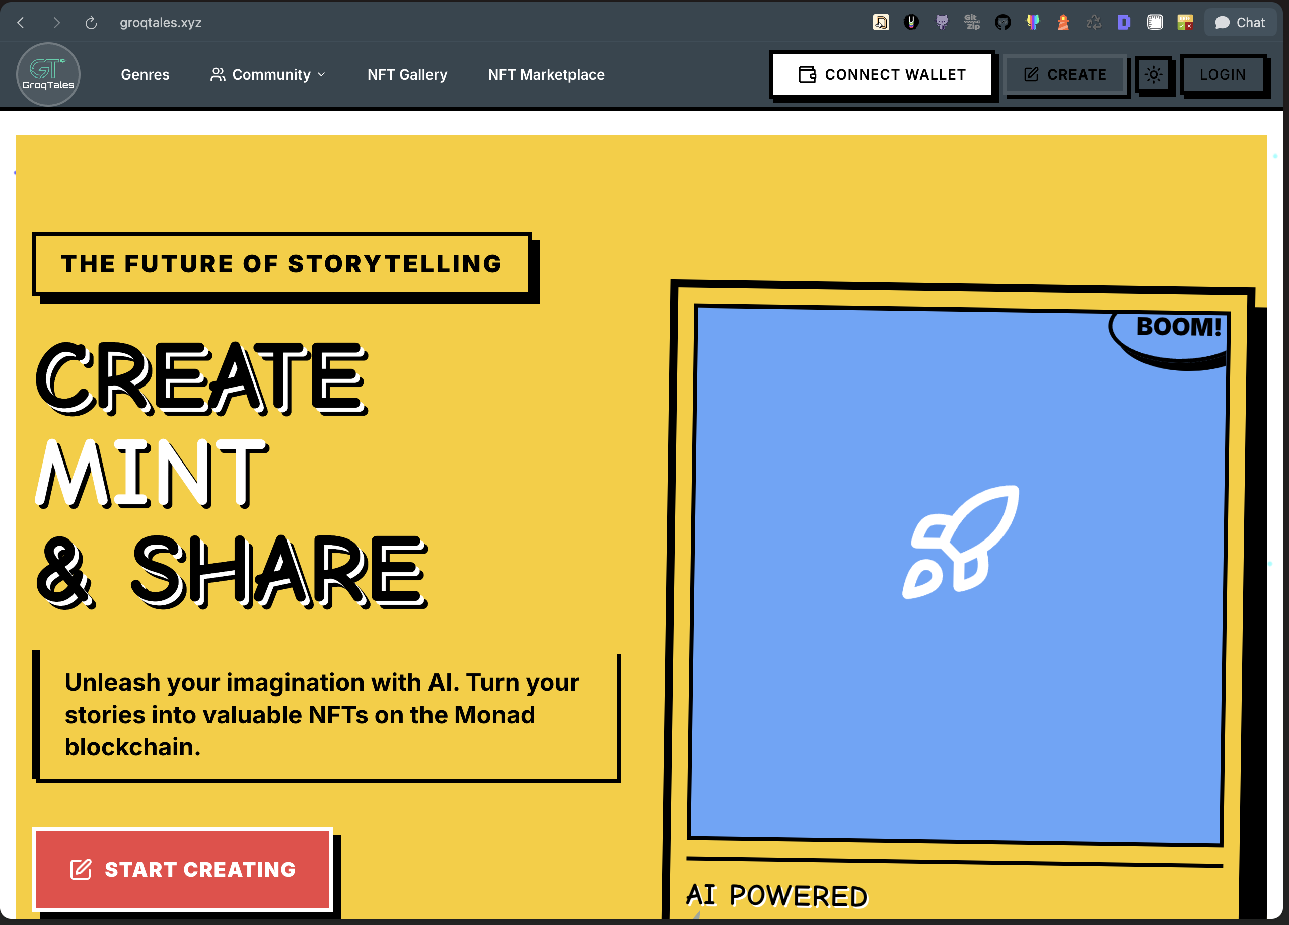Viewport: 1289px width, 925px height.
Task: Open the browser Chat panel
Action: point(1240,23)
